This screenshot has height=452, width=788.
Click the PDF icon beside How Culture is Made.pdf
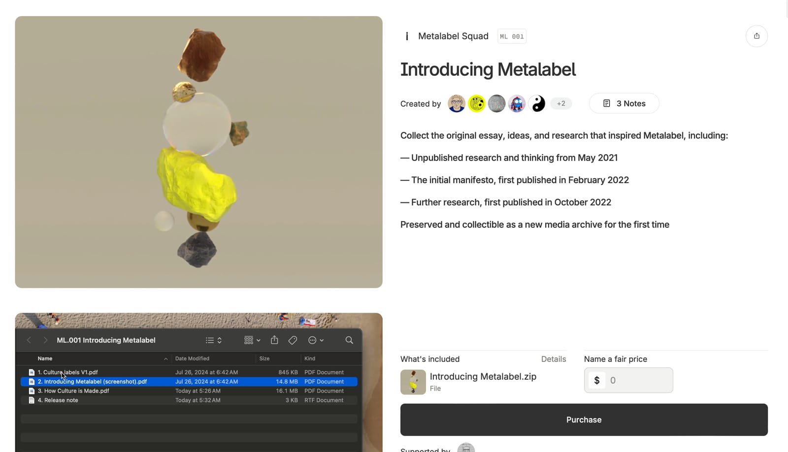coord(32,391)
